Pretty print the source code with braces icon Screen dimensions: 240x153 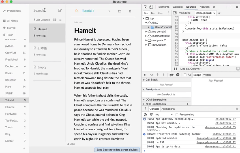coord(175,69)
